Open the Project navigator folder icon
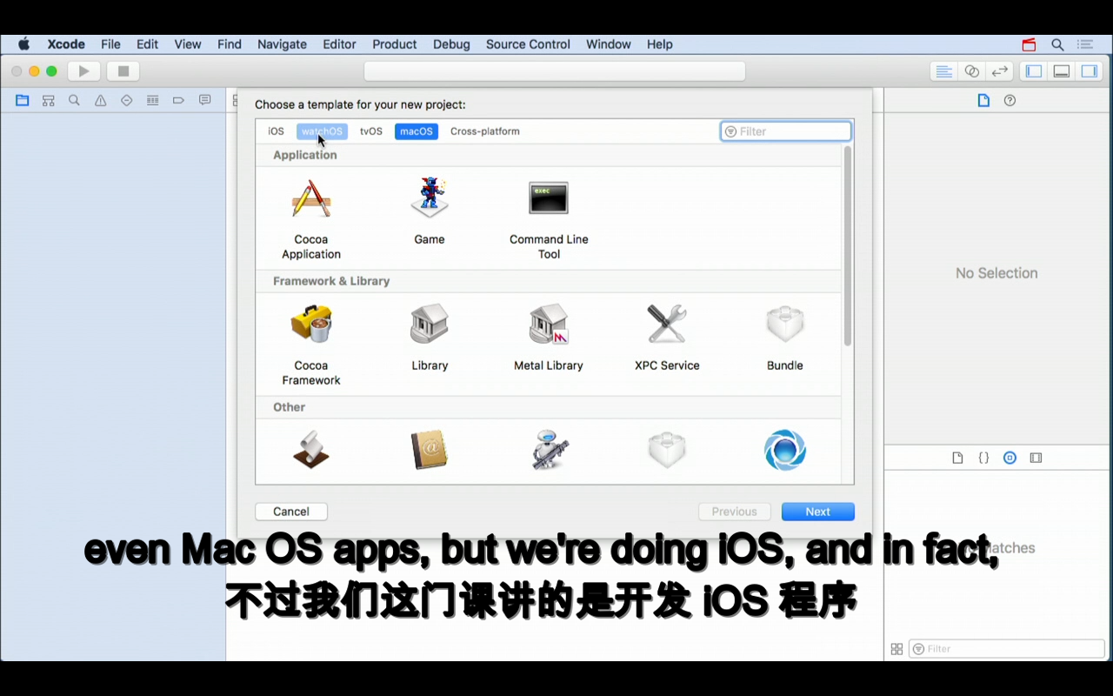The width and height of the screenshot is (1113, 696). coord(23,101)
